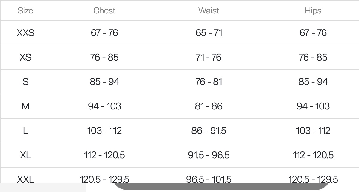Click the Chest column header

click(104, 11)
